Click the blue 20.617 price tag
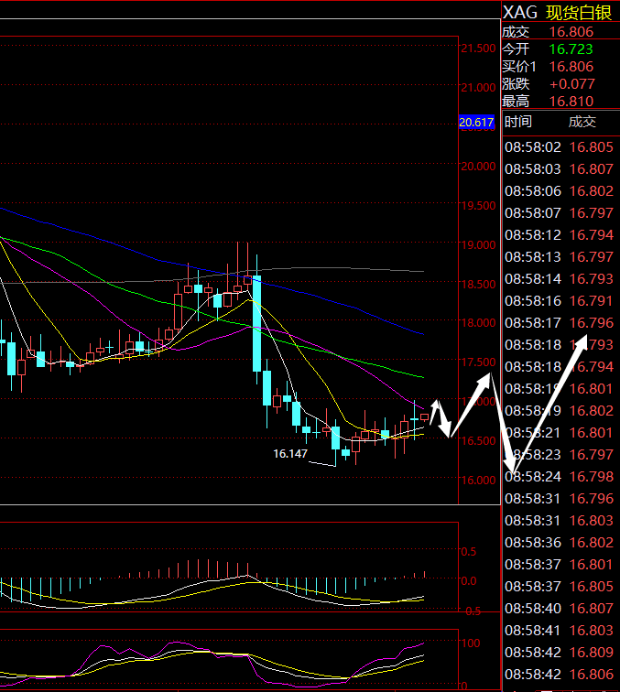Screen dimensions: 620x692 click(x=476, y=123)
